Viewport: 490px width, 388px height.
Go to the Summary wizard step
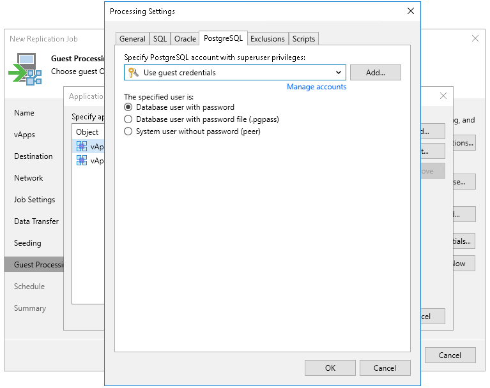pos(29,308)
